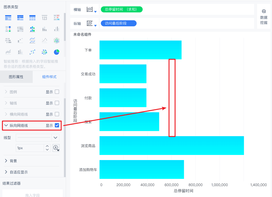Enable the 横向网络线 显示 checkbox
This screenshot has width=272, height=197.
click(57, 114)
